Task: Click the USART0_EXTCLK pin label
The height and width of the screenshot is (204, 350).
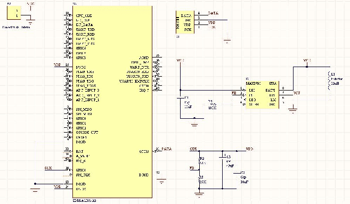Action: point(134,81)
